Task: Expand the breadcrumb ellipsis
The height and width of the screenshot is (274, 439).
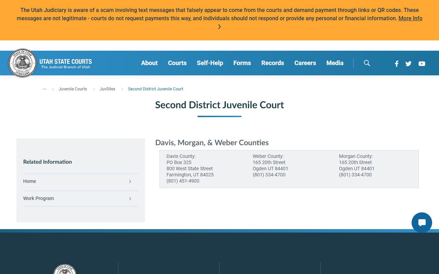Action: coord(45,89)
